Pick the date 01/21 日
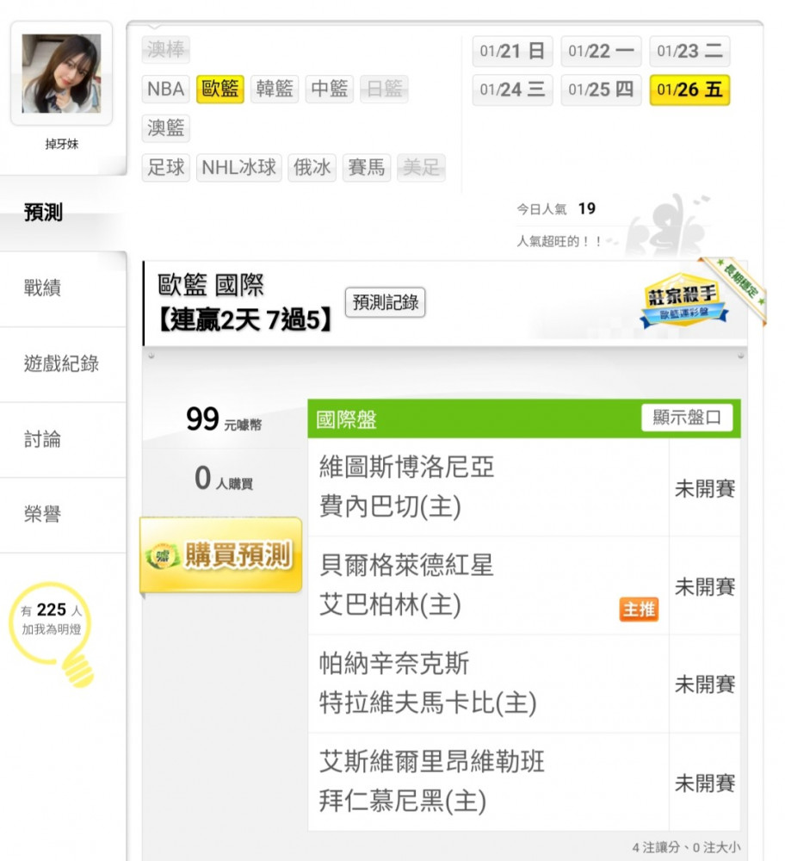 click(512, 52)
